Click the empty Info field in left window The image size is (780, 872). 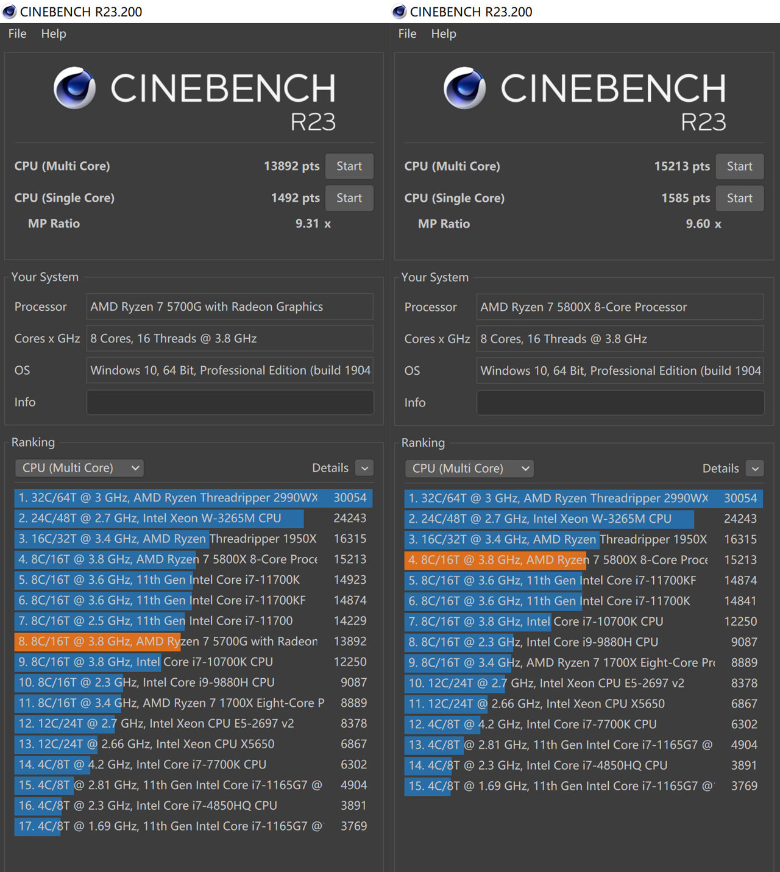pyautogui.click(x=230, y=402)
